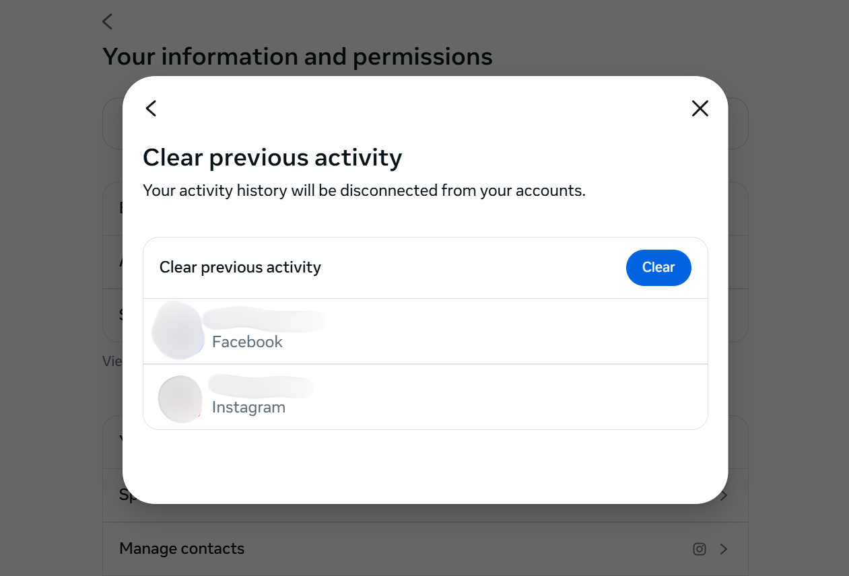Click the View link at the left edge
The image size is (849, 576).
click(x=112, y=361)
